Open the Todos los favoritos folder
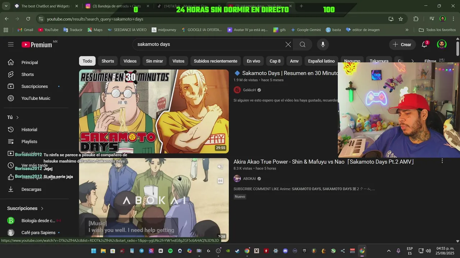This screenshot has height=258, width=460. coord(437,30)
